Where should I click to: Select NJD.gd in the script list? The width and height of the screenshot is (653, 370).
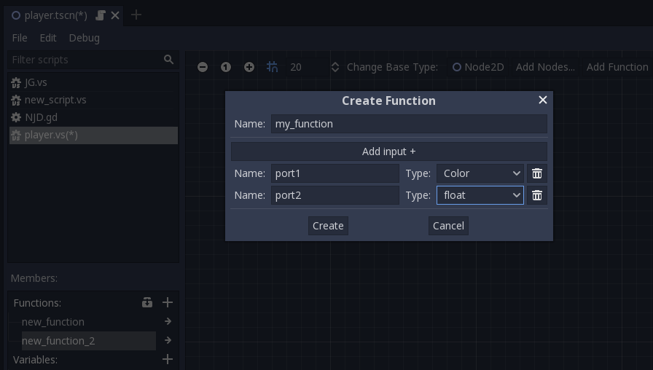tap(93, 117)
